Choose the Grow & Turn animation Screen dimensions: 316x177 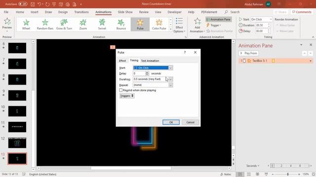pyautogui.click(x=64, y=24)
